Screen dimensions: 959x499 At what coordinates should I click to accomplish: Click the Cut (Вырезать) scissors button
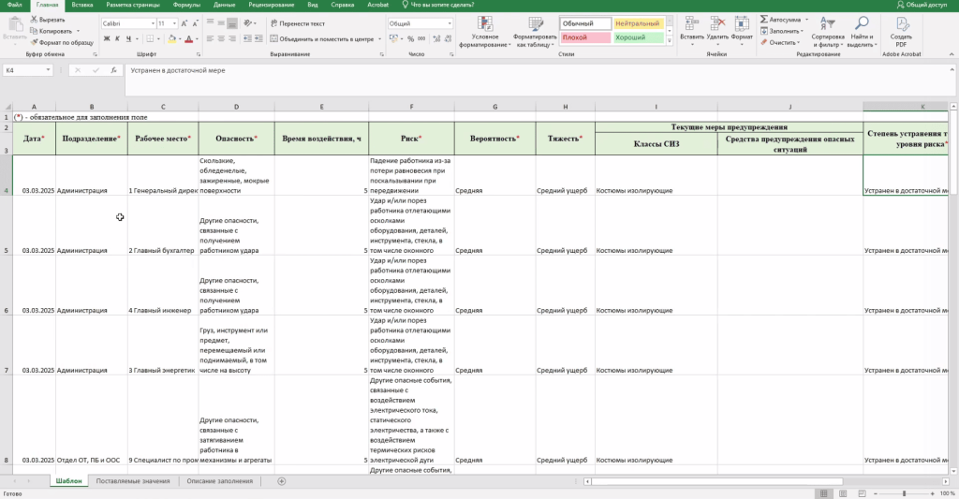47,20
